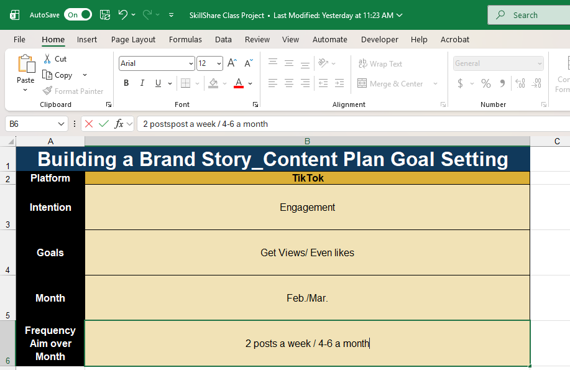The image size is (570, 370).
Task: Click the Top Align icon
Action: point(273,63)
